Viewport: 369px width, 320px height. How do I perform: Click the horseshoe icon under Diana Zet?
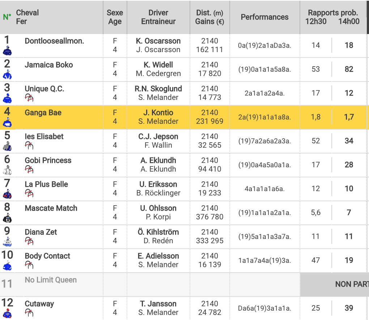pyautogui.click(x=29, y=241)
